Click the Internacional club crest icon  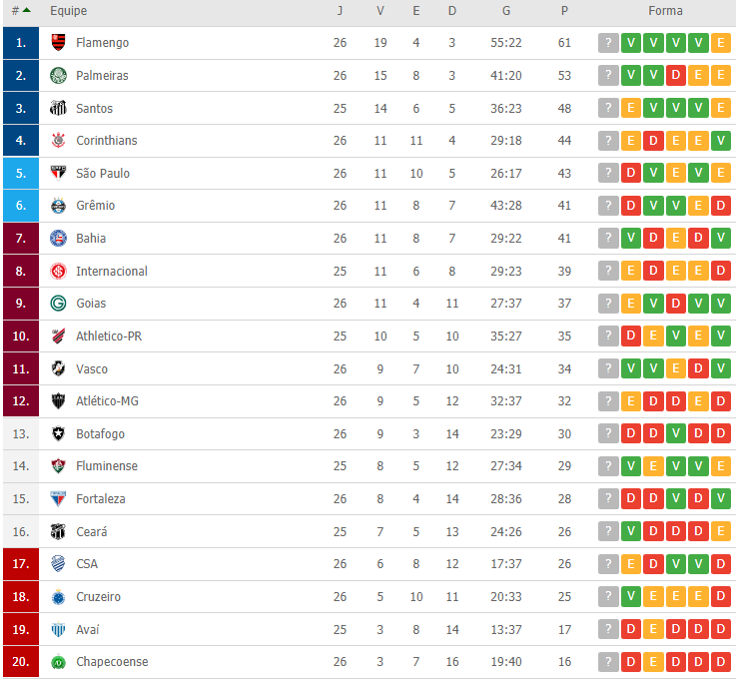(x=58, y=271)
